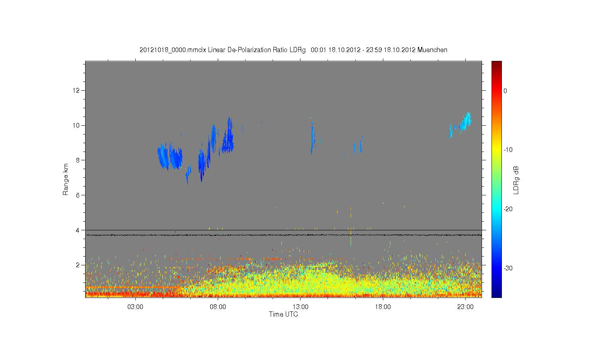Click the 23:00 time tick label
The image size is (597, 358).
pyautogui.click(x=465, y=307)
